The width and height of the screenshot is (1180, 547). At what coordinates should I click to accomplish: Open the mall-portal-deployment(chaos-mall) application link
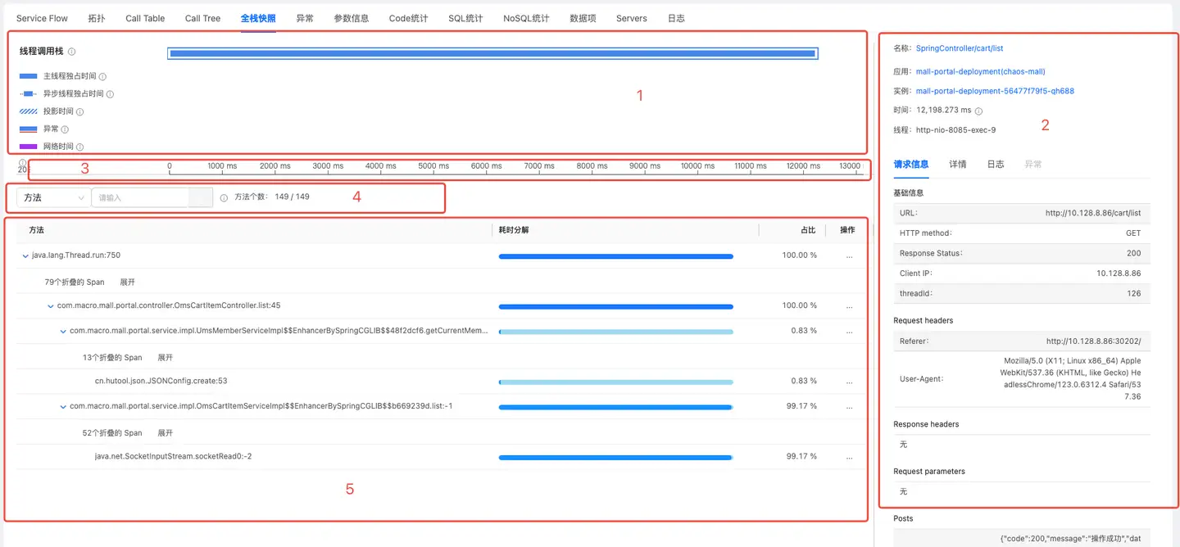click(980, 71)
